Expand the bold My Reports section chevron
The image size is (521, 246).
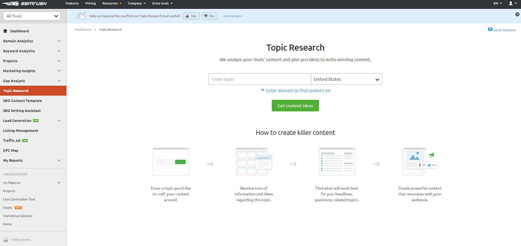click(x=59, y=160)
